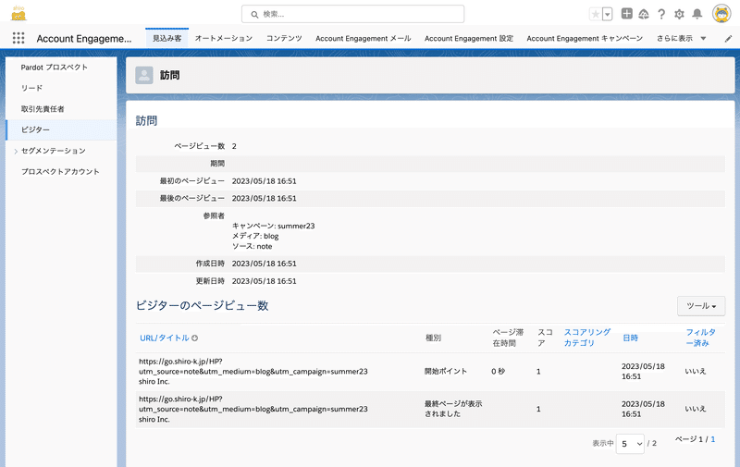Click the shiro logo in header
The width and height of the screenshot is (740, 467).
point(18,13)
